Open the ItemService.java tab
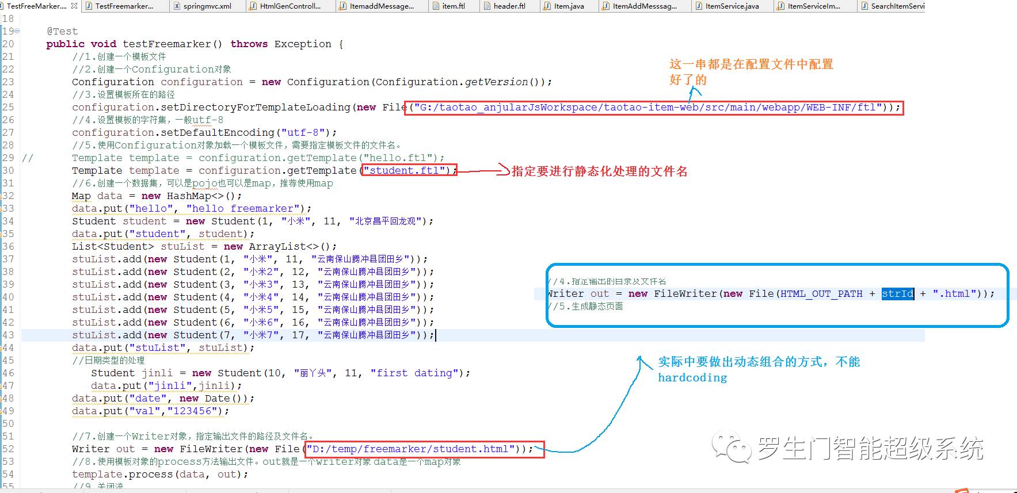Screen dimensions: 1017x493 [732, 6]
